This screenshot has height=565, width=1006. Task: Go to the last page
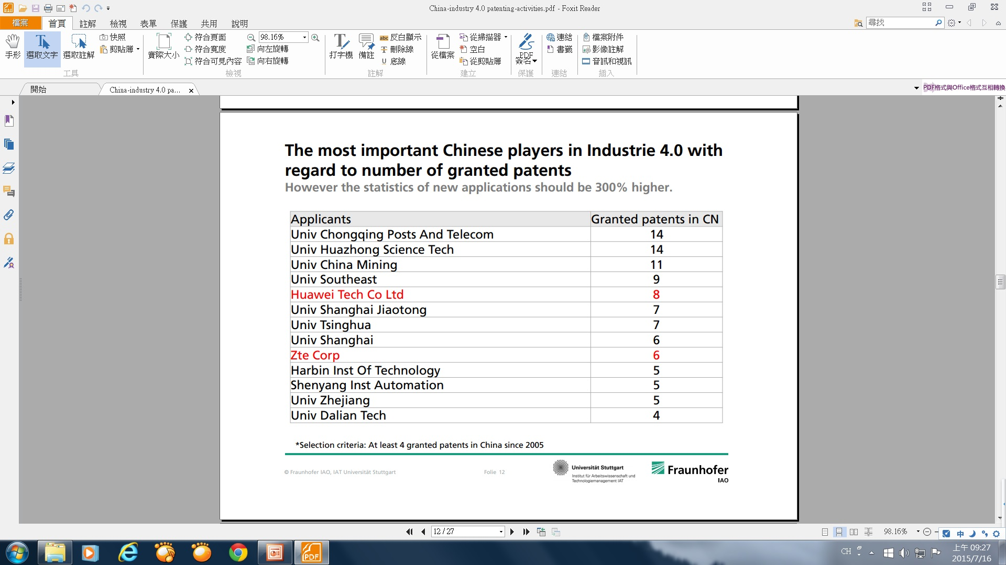[x=526, y=532]
